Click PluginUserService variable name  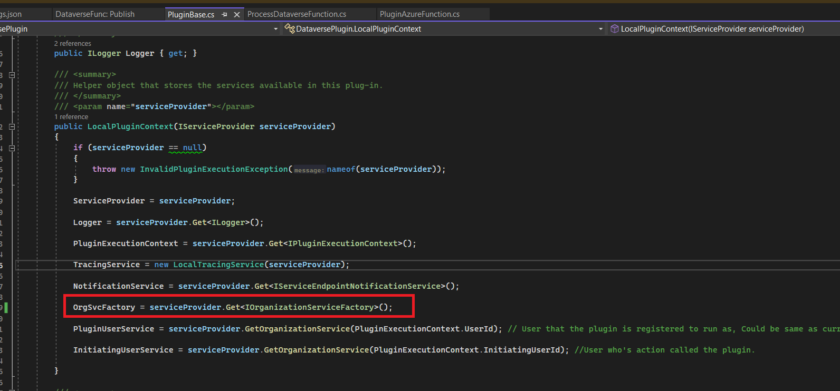(113, 329)
